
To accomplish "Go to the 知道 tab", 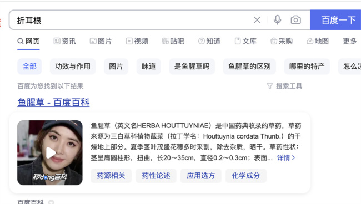I will coord(209,42).
